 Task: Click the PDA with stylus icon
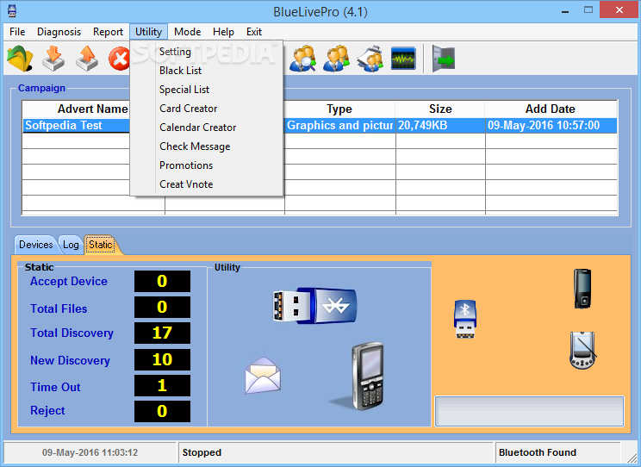coord(582,351)
